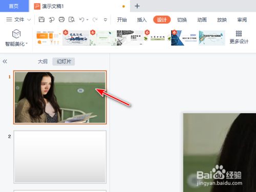This screenshot has height=192, width=256.
Task: Apply the light teal watercolor design template
Action: [x=212, y=38]
